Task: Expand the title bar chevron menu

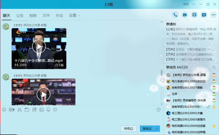Action: 194,4
